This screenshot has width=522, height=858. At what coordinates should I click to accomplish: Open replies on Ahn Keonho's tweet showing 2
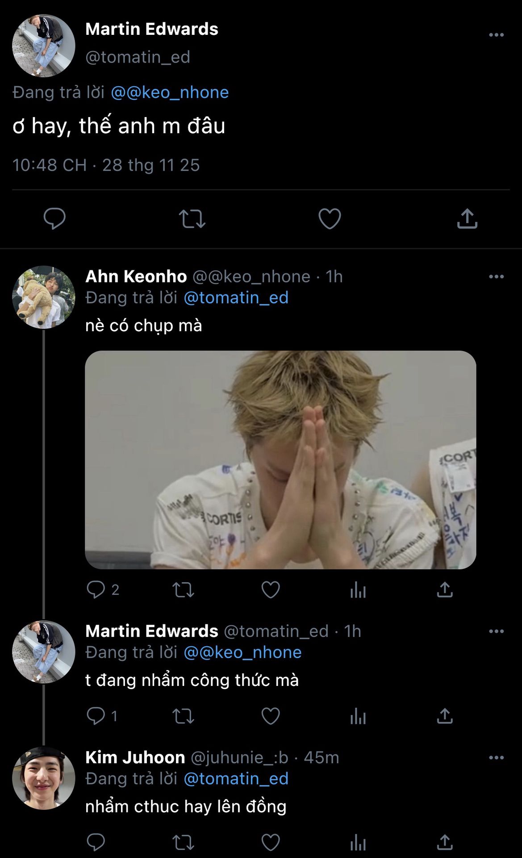point(103,590)
